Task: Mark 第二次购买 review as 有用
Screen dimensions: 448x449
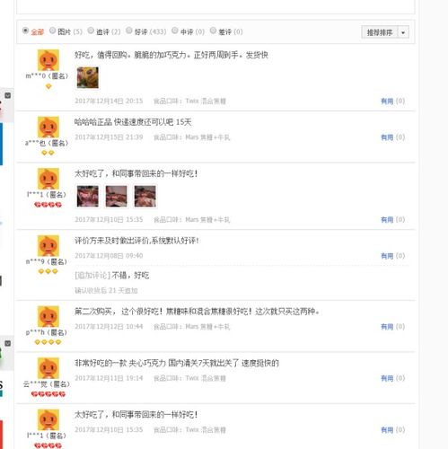Action: click(x=387, y=327)
